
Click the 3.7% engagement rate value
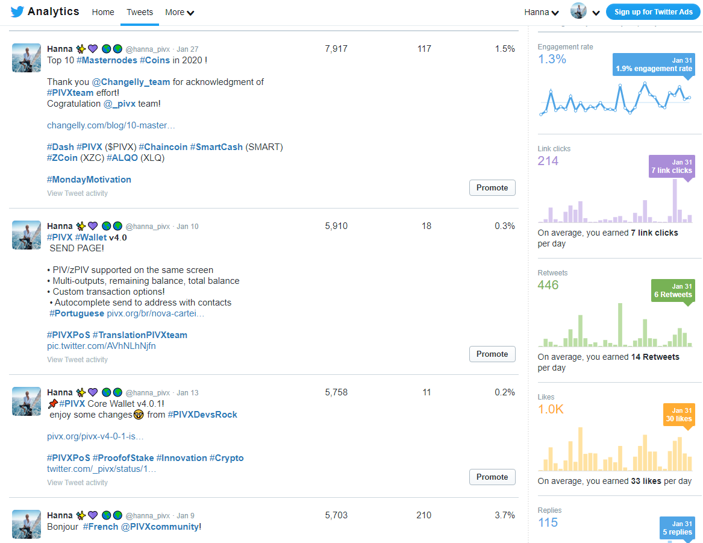pyautogui.click(x=505, y=515)
